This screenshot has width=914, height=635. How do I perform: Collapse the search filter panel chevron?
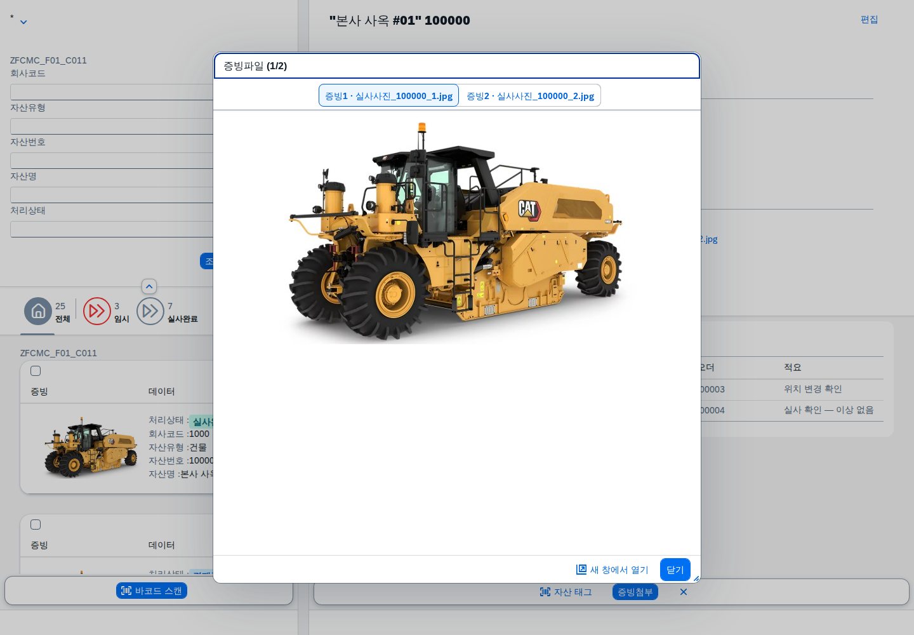point(149,286)
